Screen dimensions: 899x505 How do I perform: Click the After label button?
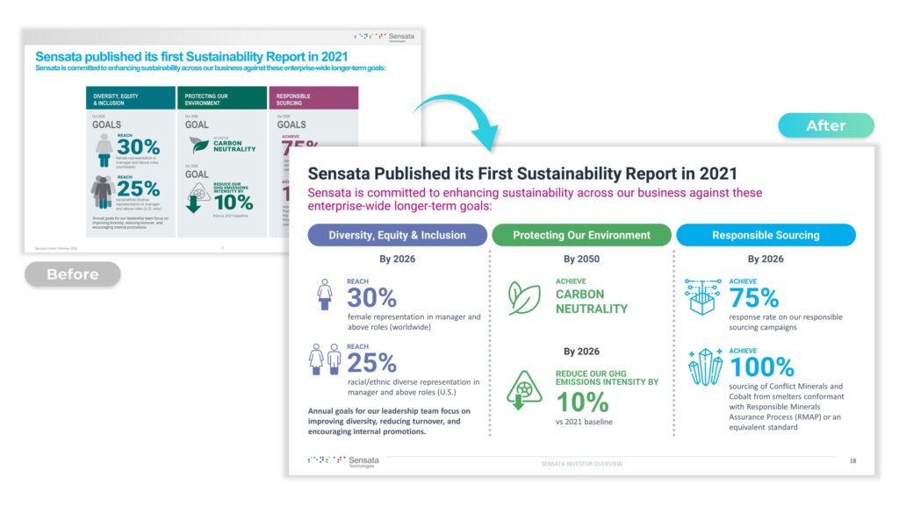click(x=825, y=125)
